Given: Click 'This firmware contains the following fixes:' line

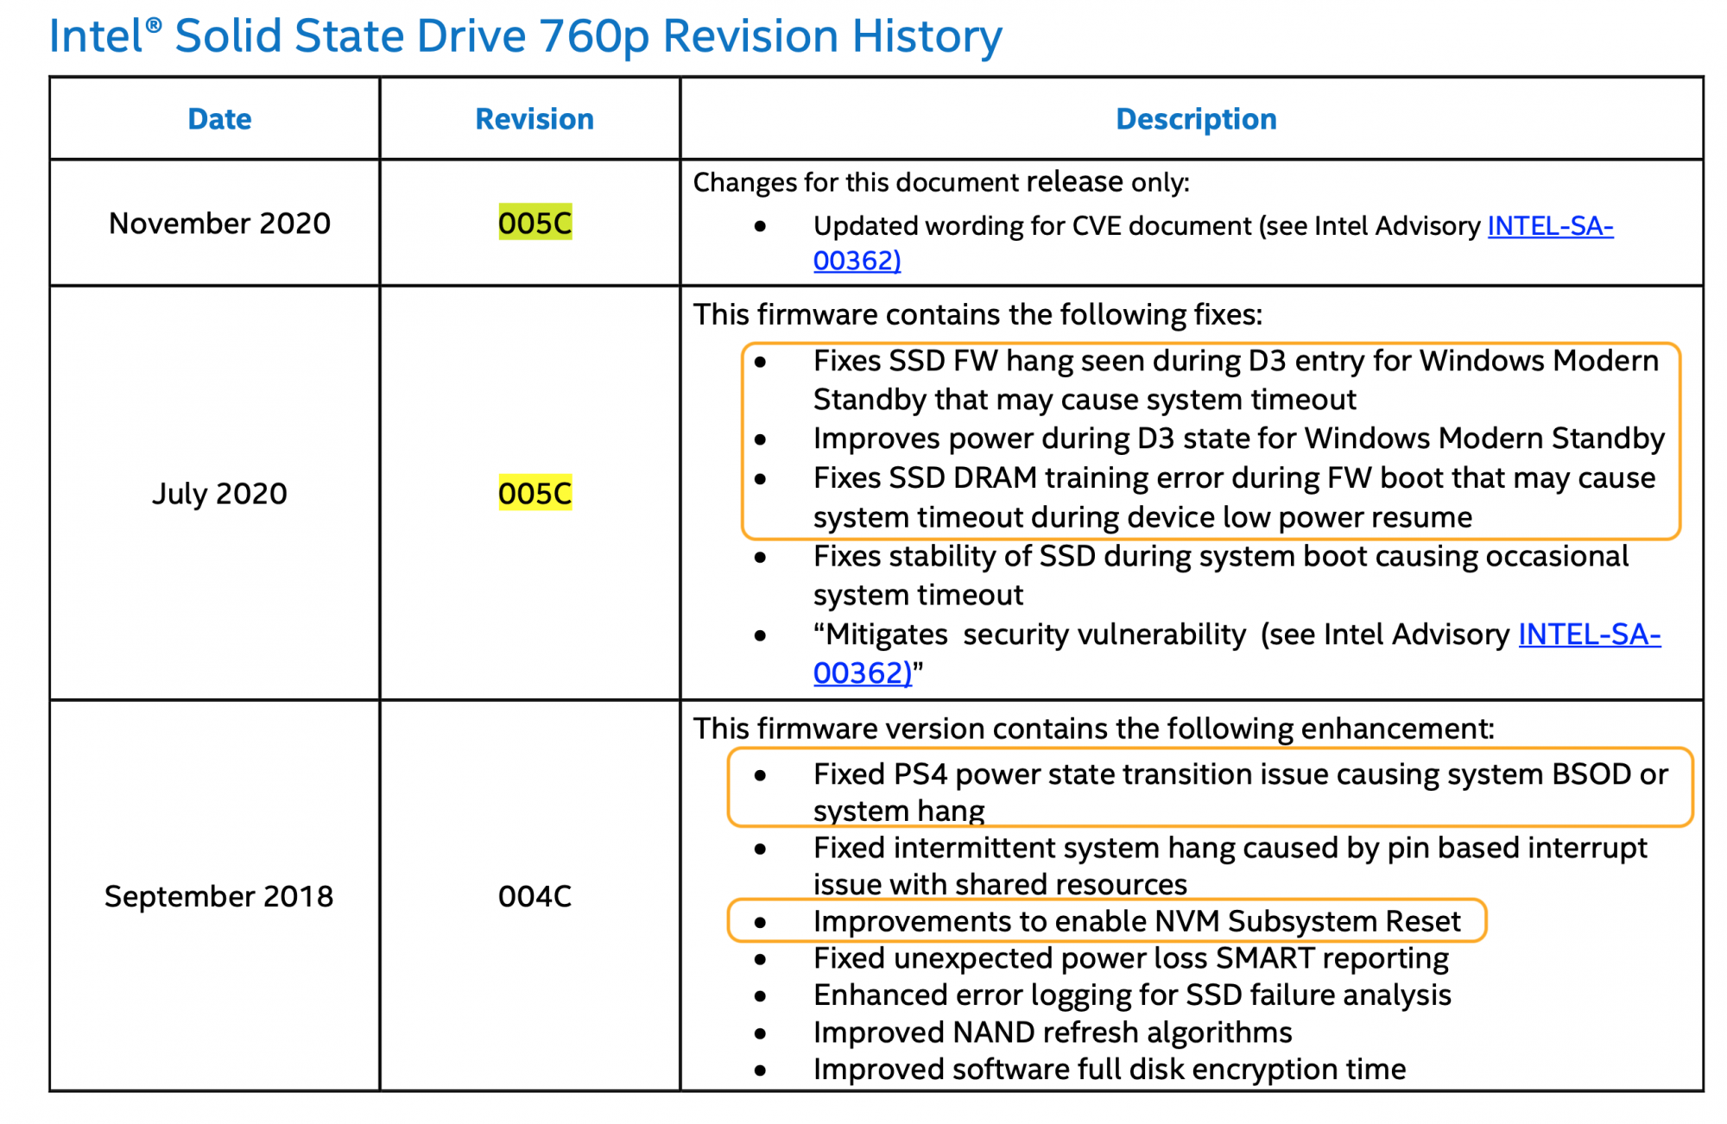Looking at the screenshot, I should point(977,314).
